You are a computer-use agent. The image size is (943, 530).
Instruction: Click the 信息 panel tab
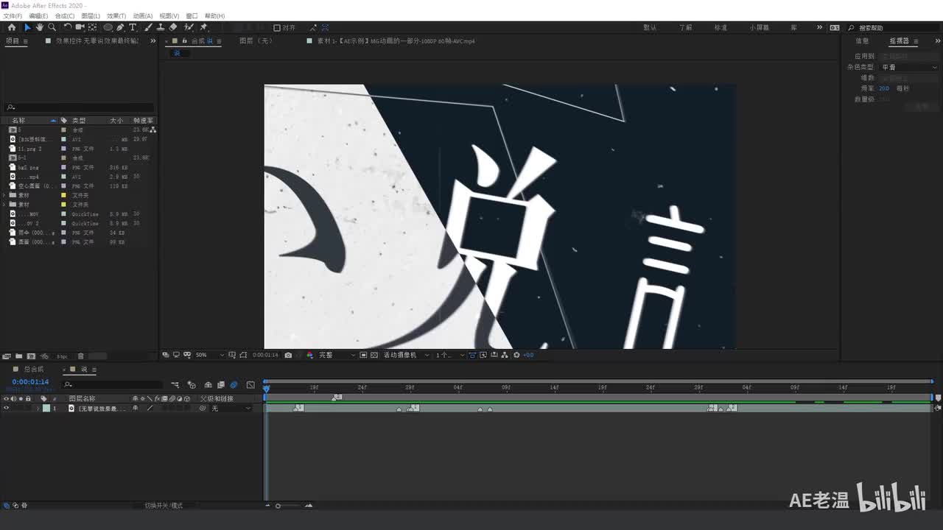click(x=862, y=41)
